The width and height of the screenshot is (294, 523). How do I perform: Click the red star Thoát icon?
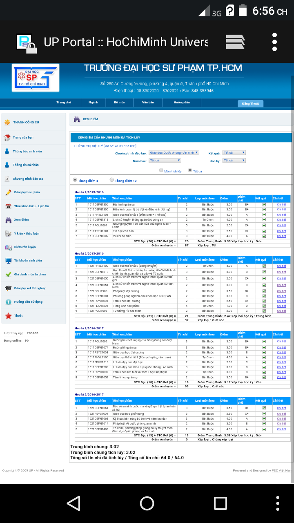pos(8,316)
